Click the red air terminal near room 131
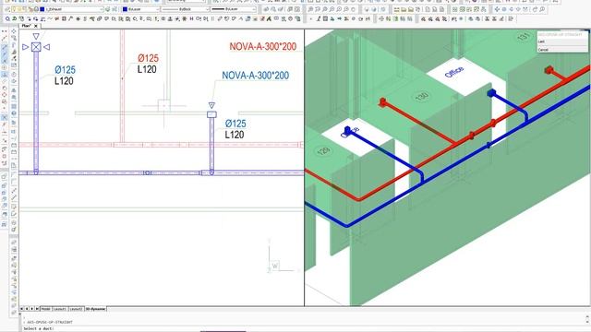The width and height of the screenshot is (591, 332). point(549,70)
